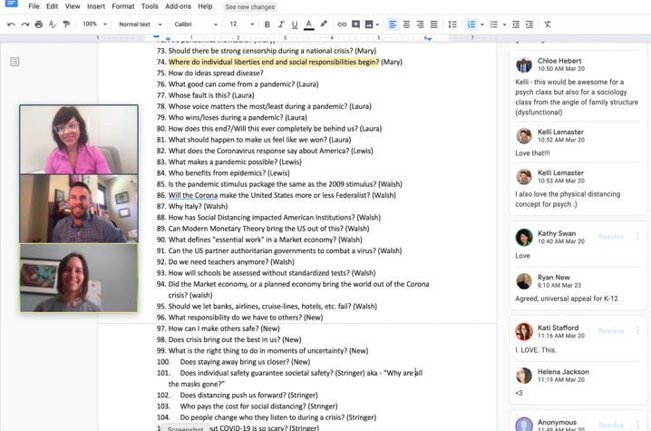Open the font size 12 dropdown

click(242, 24)
